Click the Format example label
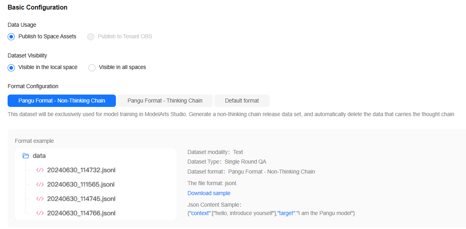Image resolution: width=466 pixels, height=229 pixels. point(34,141)
